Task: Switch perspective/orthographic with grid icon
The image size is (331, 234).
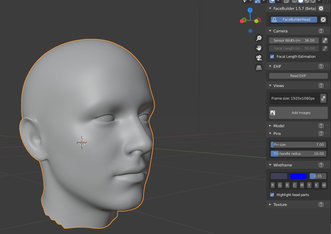Action: pos(259,67)
